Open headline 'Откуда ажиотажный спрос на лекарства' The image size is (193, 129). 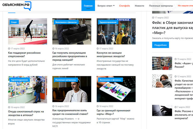[x=26, y=113]
